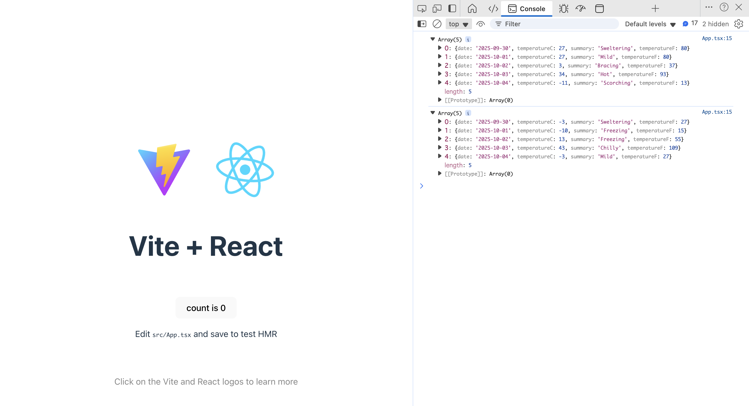Open the Application panel icon
Viewport: 749px width, 406px height.
599,9
